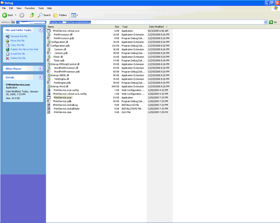Open the Help menu
The width and height of the screenshot is (280, 223).
(49, 8)
